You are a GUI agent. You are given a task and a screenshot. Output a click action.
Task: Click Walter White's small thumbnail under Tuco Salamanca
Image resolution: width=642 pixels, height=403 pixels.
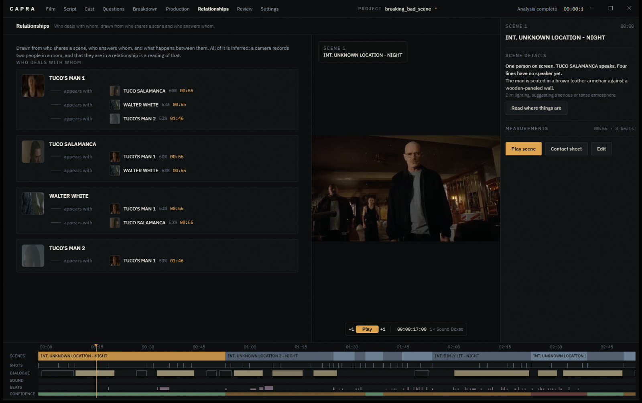pos(115,171)
